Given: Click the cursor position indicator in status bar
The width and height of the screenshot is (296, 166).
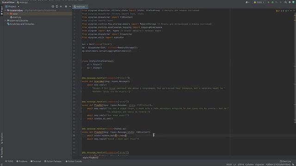Looking at the screenshot, I should coord(229,165).
